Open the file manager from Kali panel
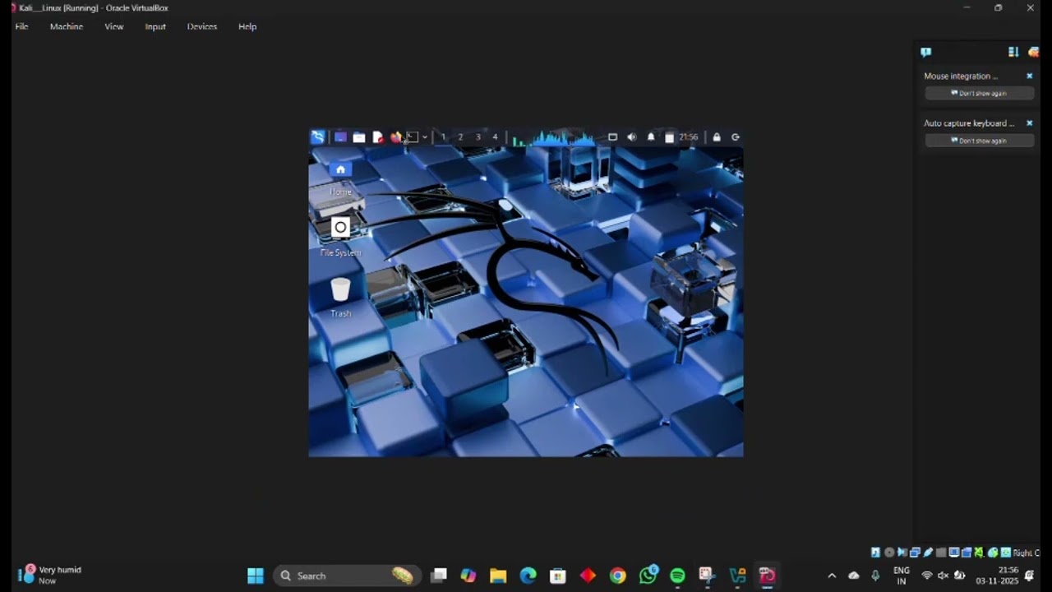Image resolution: width=1052 pixels, height=592 pixels. 359,137
